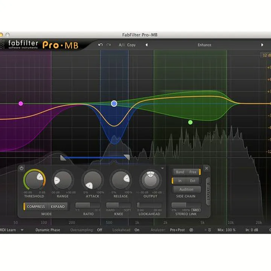Select the blue mid band dot

[x=114, y=104]
